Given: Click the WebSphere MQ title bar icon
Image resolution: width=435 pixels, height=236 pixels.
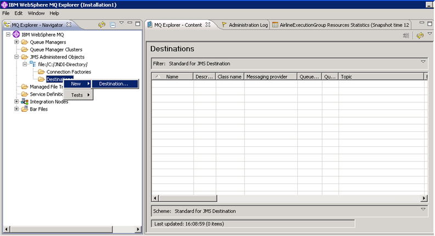Looking at the screenshot, I should click(x=4, y=4).
